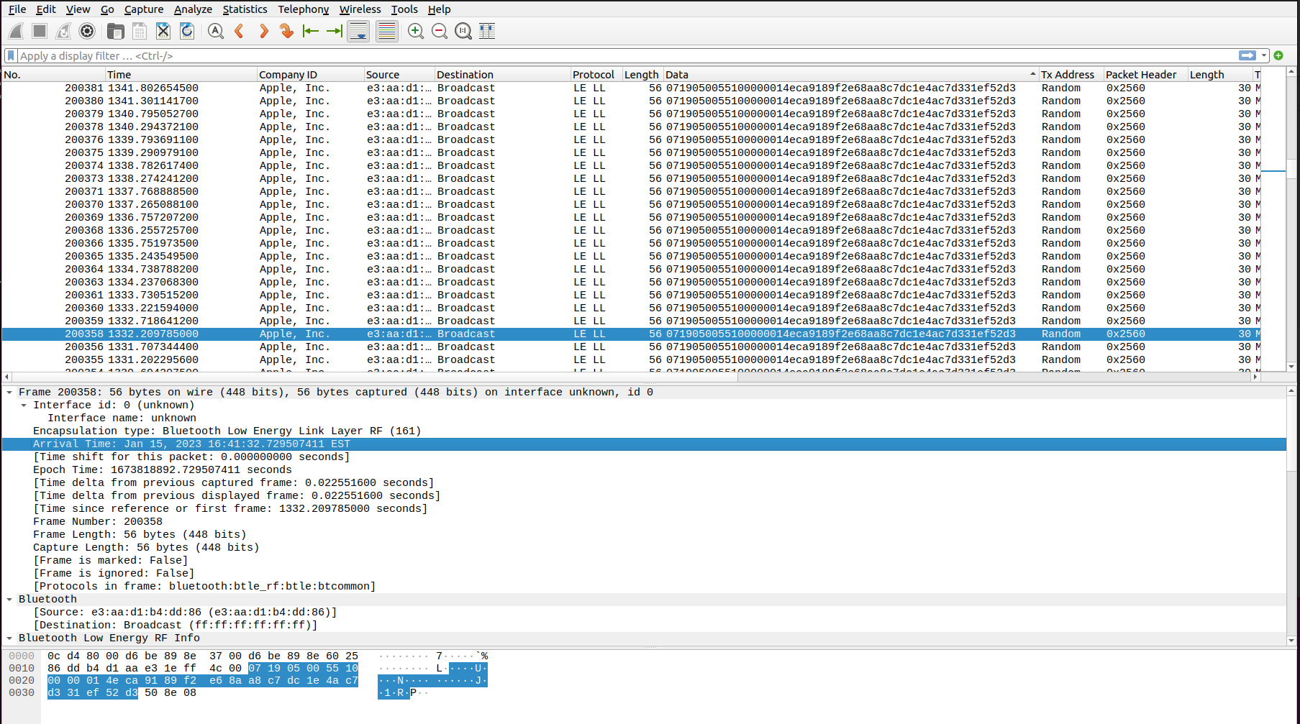Viewport: 1300px width, 724px height.
Task: Toggle packet list colorization
Action: (387, 31)
